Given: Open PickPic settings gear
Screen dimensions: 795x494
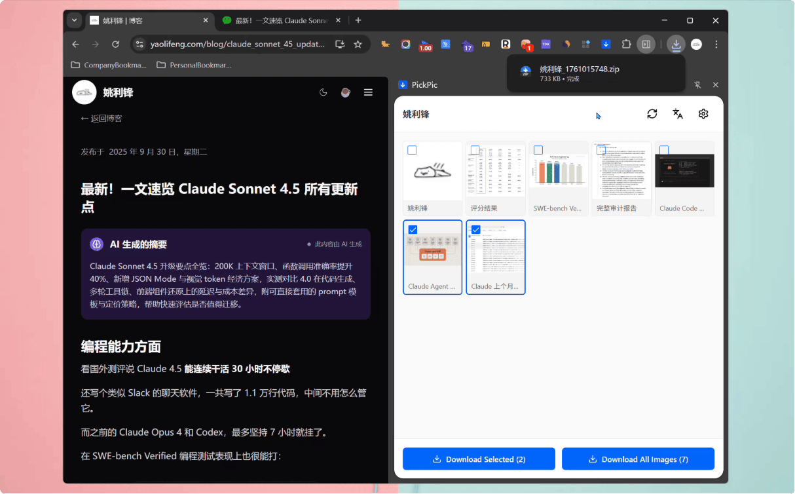Looking at the screenshot, I should coord(703,114).
